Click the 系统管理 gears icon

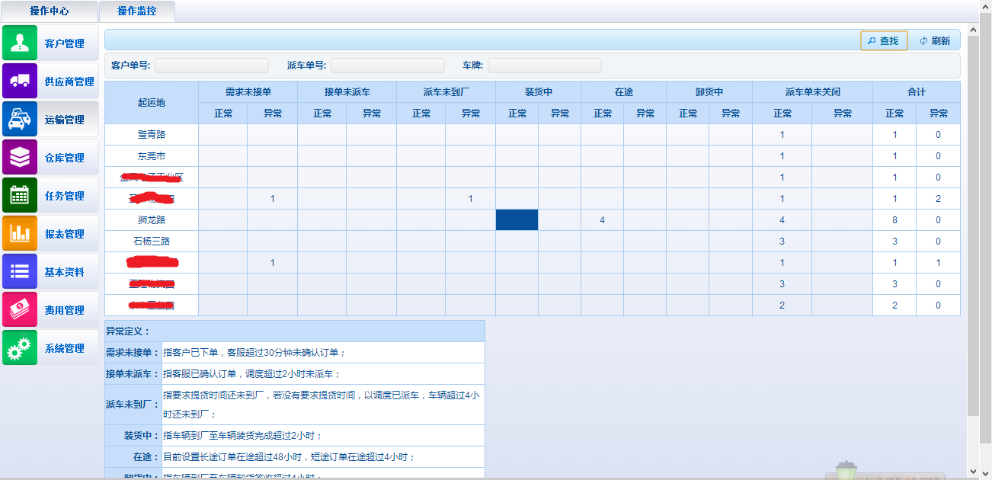(20, 347)
